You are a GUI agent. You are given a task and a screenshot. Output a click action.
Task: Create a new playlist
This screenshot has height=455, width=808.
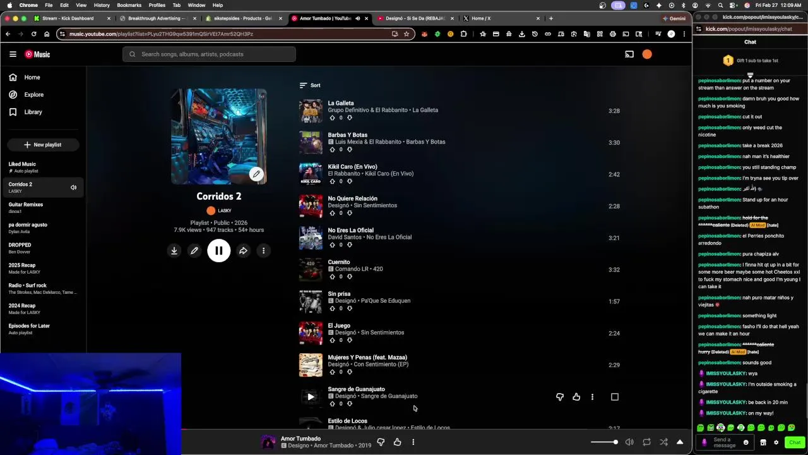point(43,145)
